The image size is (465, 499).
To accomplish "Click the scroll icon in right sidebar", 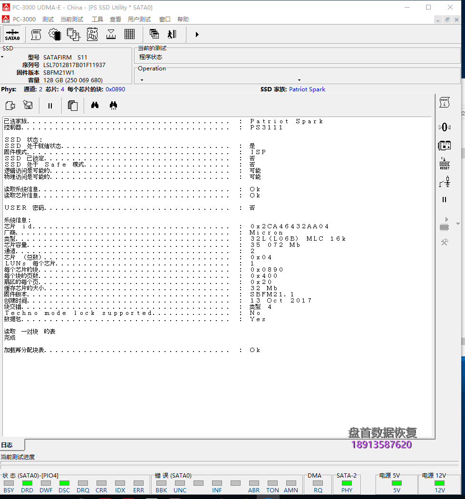I will 445,102.
